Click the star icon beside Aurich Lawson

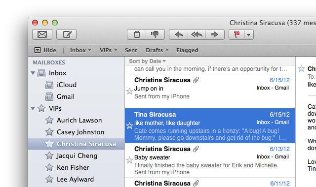(49, 120)
